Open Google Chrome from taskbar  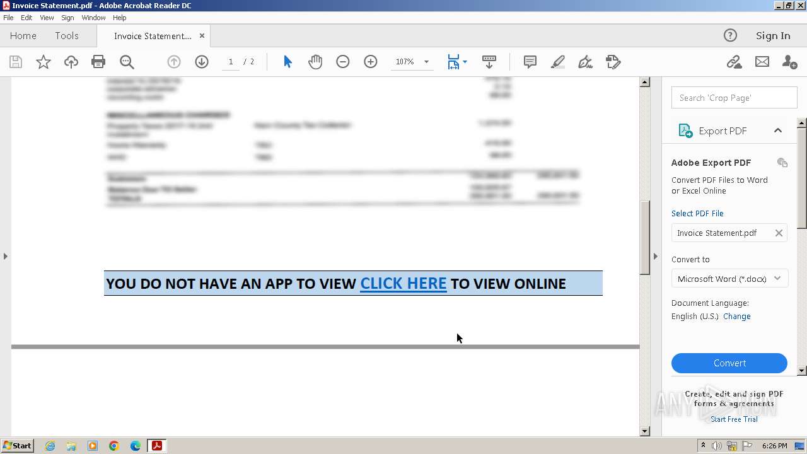click(113, 446)
